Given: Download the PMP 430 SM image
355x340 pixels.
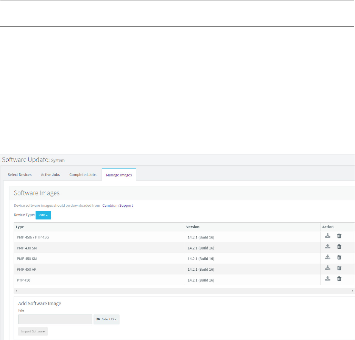Looking at the screenshot, I should [328, 246].
